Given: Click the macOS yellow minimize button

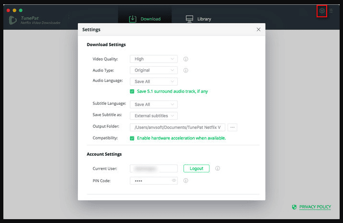Looking at the screenshot, I should click(x=14, y=10).
